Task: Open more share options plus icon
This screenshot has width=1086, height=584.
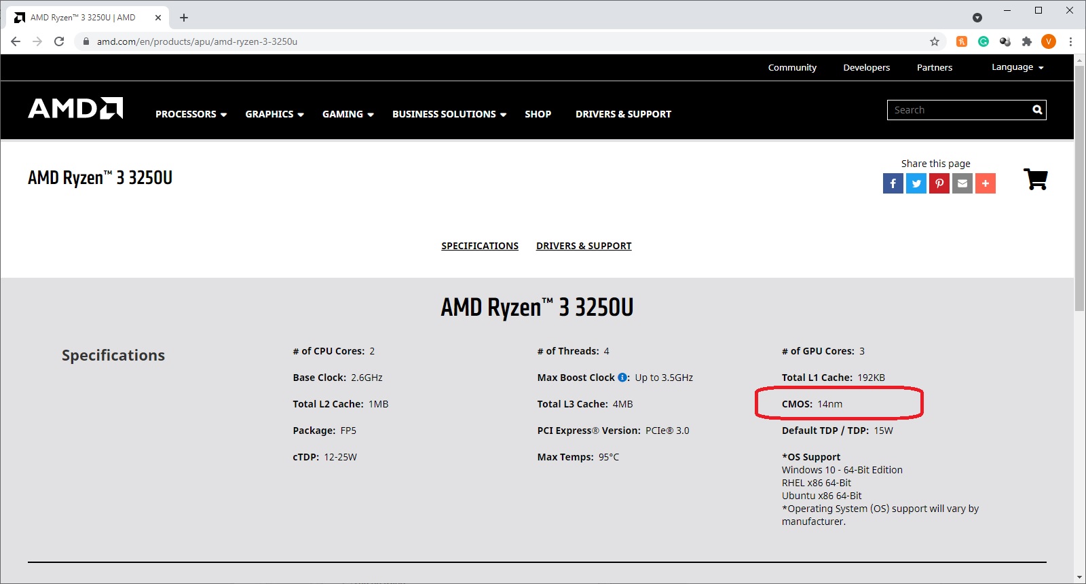Action: point(986,183)
